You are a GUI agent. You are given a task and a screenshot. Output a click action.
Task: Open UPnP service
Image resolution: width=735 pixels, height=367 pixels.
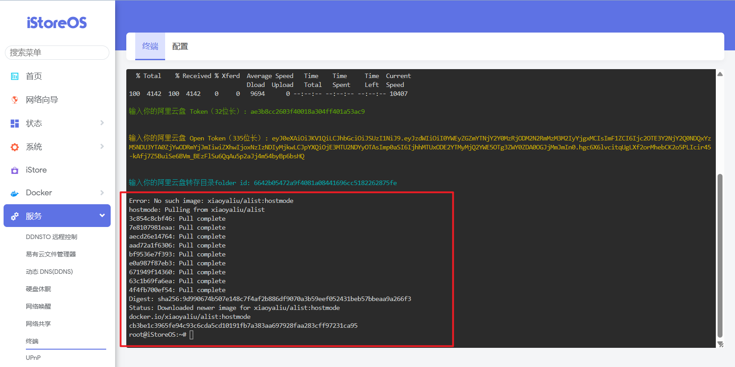[33, 358]
